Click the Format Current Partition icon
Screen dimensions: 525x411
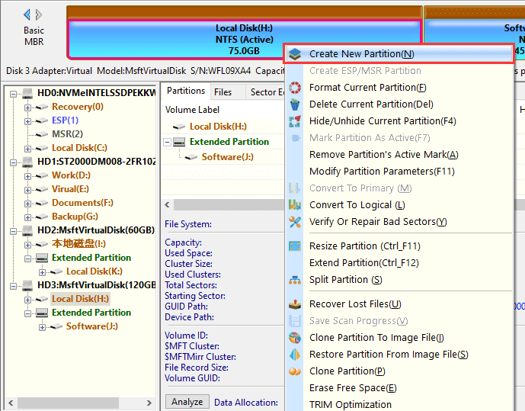(295, 88)
